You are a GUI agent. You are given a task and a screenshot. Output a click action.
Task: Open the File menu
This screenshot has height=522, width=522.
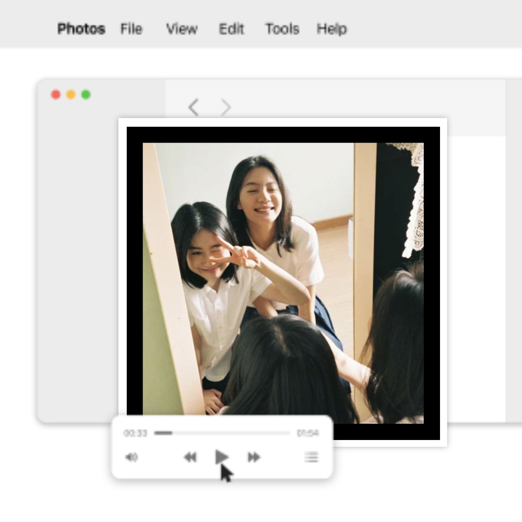coord(131,29)
